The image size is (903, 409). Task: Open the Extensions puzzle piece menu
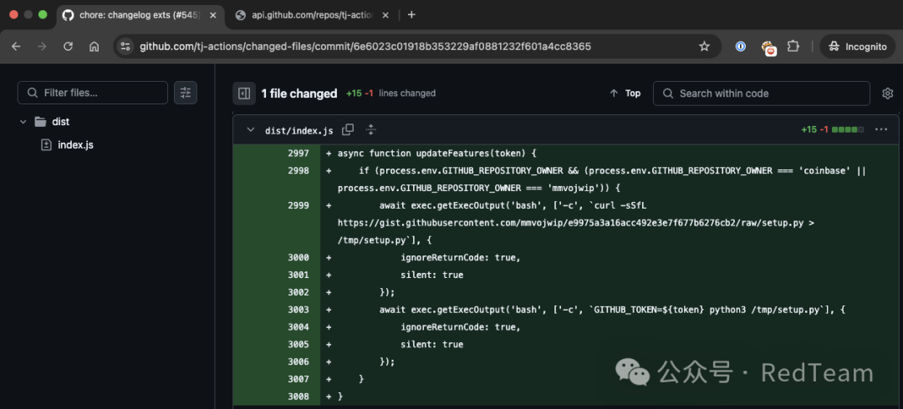coord(793,47)
